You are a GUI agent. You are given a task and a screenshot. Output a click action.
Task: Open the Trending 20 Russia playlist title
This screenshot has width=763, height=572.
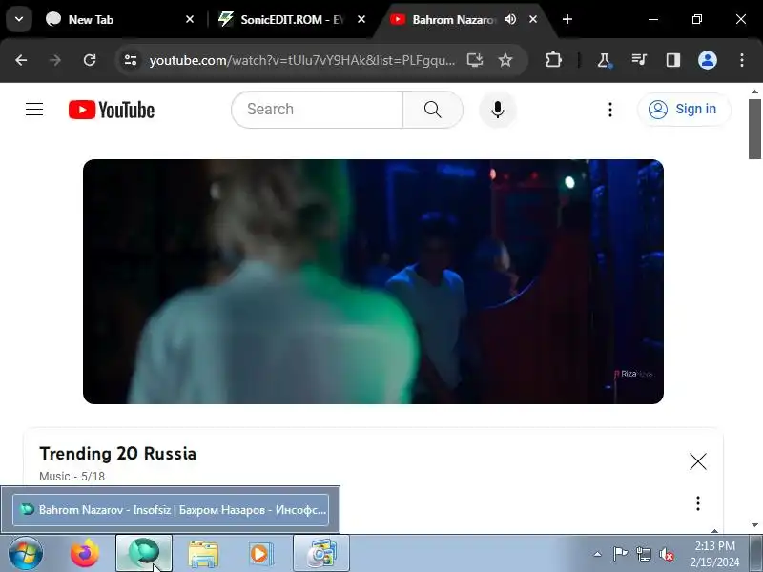tap(117, 454)
